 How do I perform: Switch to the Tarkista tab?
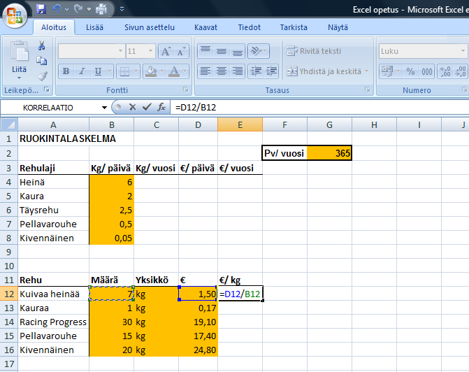(294, 27)
